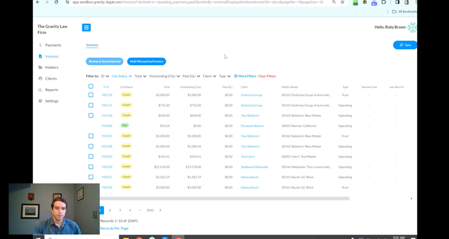Click the Payments dollar icon in sidebar

point(40,45)
